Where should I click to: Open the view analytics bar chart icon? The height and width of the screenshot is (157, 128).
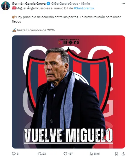[x=91, y=154]
